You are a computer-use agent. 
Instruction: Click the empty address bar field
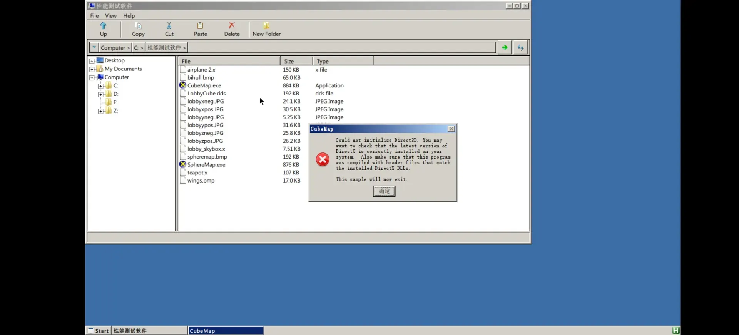pos(341,48)
